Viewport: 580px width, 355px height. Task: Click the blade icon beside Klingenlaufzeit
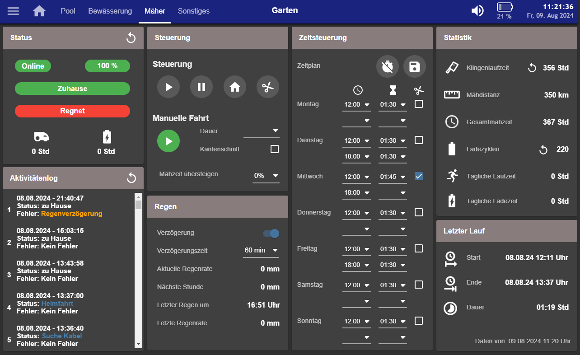pyautogui.click(x=452, y=68)
